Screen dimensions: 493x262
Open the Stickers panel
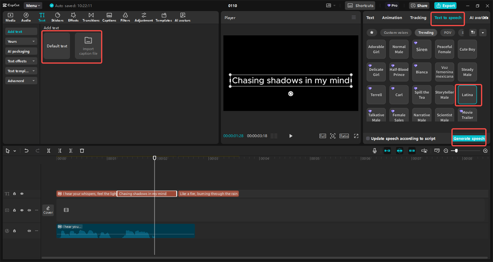coord(57,17)
